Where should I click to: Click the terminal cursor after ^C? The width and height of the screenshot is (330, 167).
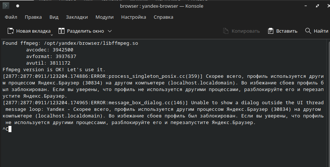pos(10,129)
